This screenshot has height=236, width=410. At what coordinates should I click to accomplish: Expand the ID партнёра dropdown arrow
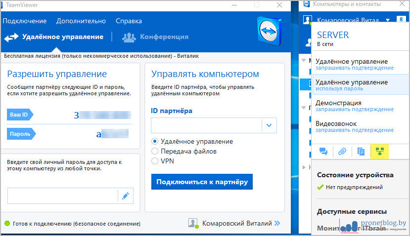[269, 125]
